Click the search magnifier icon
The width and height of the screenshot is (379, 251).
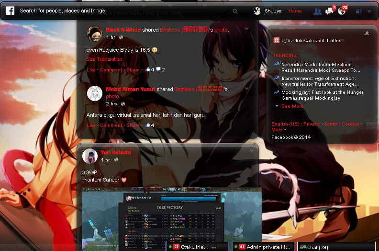coord(235,11)
